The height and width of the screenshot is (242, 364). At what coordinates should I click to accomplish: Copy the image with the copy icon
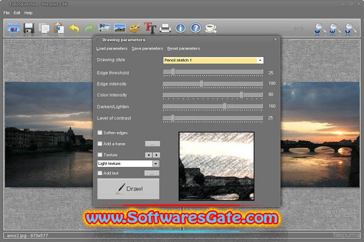click(x=44, y=28)
